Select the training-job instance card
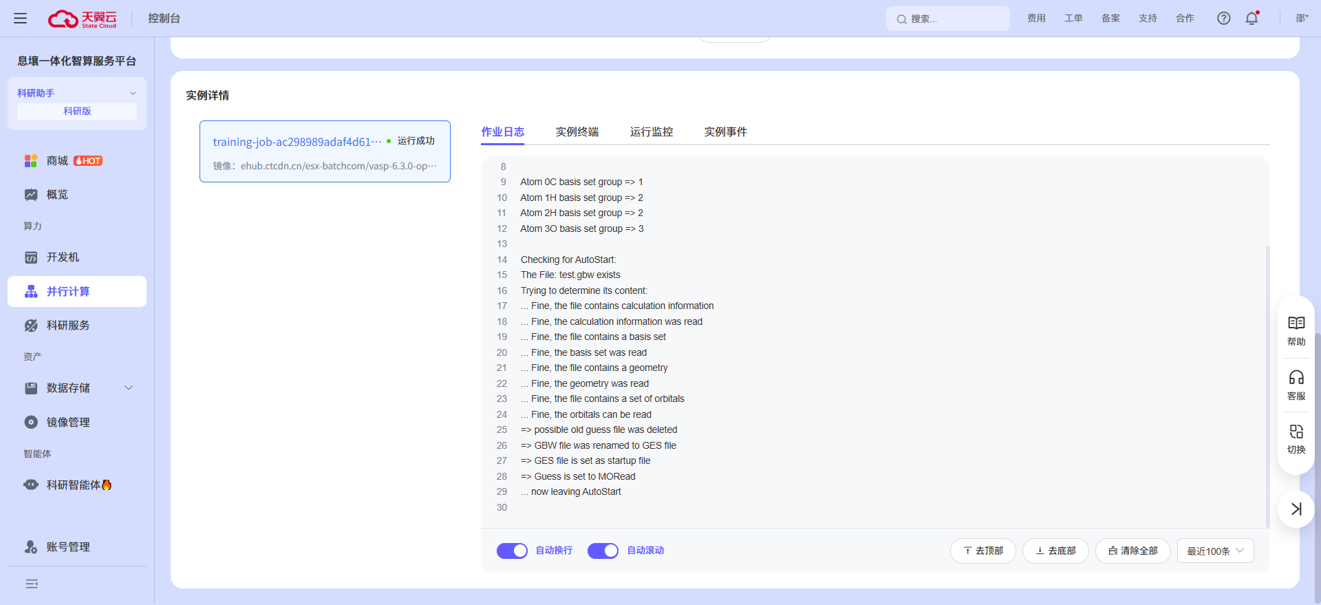The image size is (1321, 605). click(325, 151)
